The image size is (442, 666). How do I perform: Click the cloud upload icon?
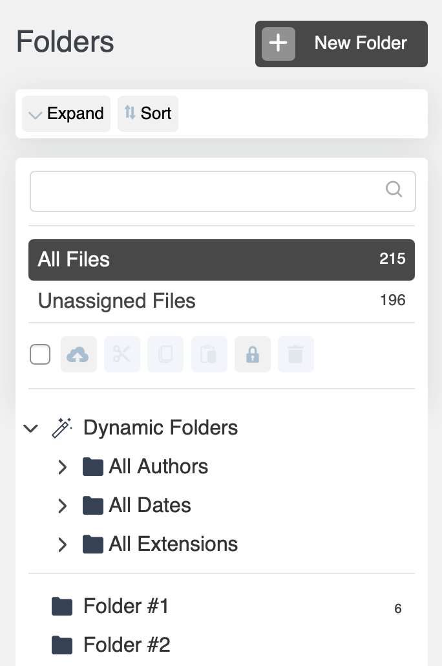coord(78,354)
